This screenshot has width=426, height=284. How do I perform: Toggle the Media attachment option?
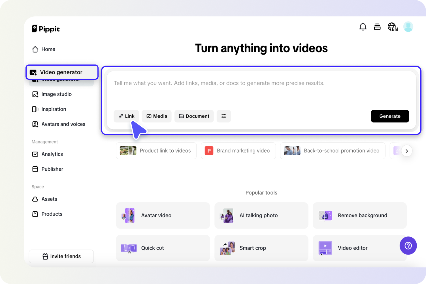coord(156,116)
